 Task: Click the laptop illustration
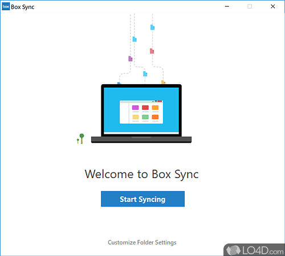point(141,113)
